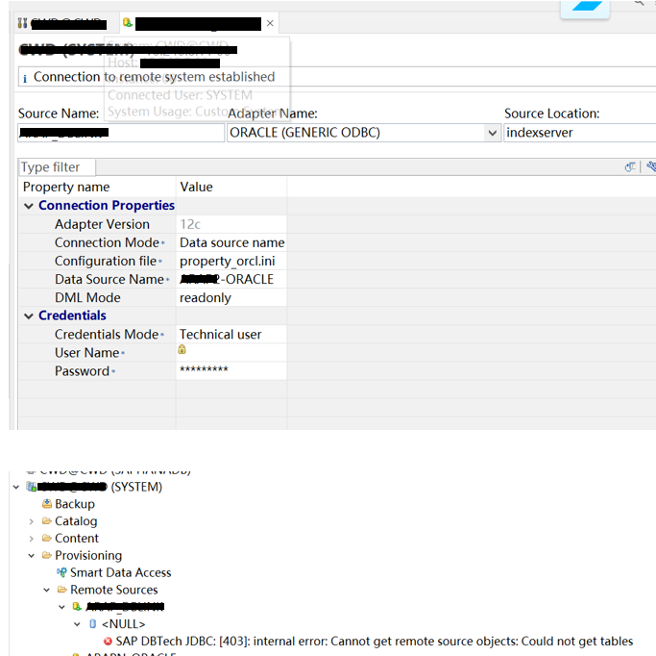Click the collapse-all icon beside filter bar
Screen dimensions: 656x656
(x=630, y=167)
